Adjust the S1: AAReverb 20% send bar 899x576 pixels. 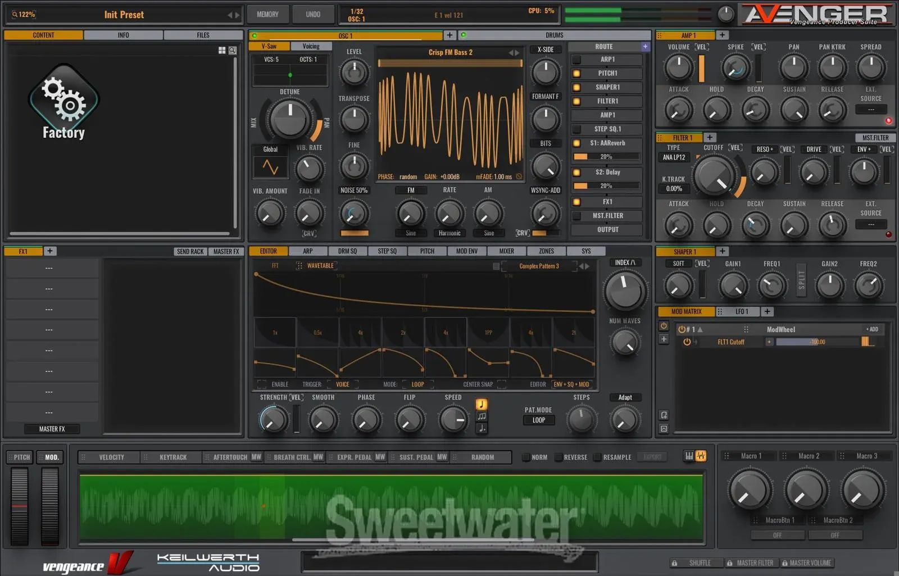point(606,157)
